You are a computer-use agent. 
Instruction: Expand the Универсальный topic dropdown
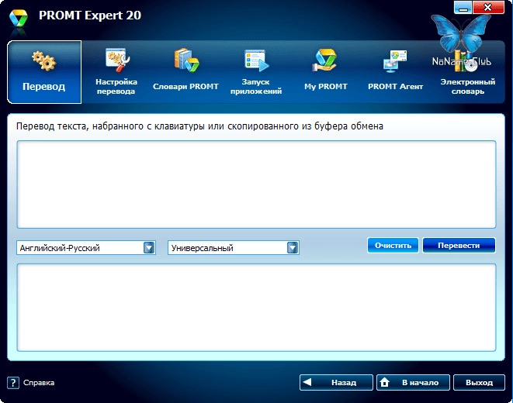coord(293,248)
